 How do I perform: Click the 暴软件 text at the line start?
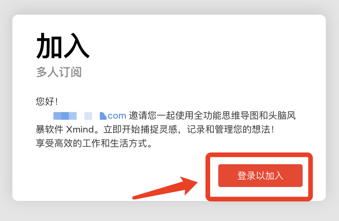[50, 129]
